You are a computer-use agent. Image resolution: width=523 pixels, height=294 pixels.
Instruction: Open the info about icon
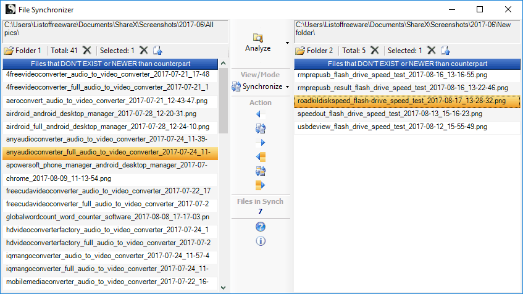[x=261, y=241]
